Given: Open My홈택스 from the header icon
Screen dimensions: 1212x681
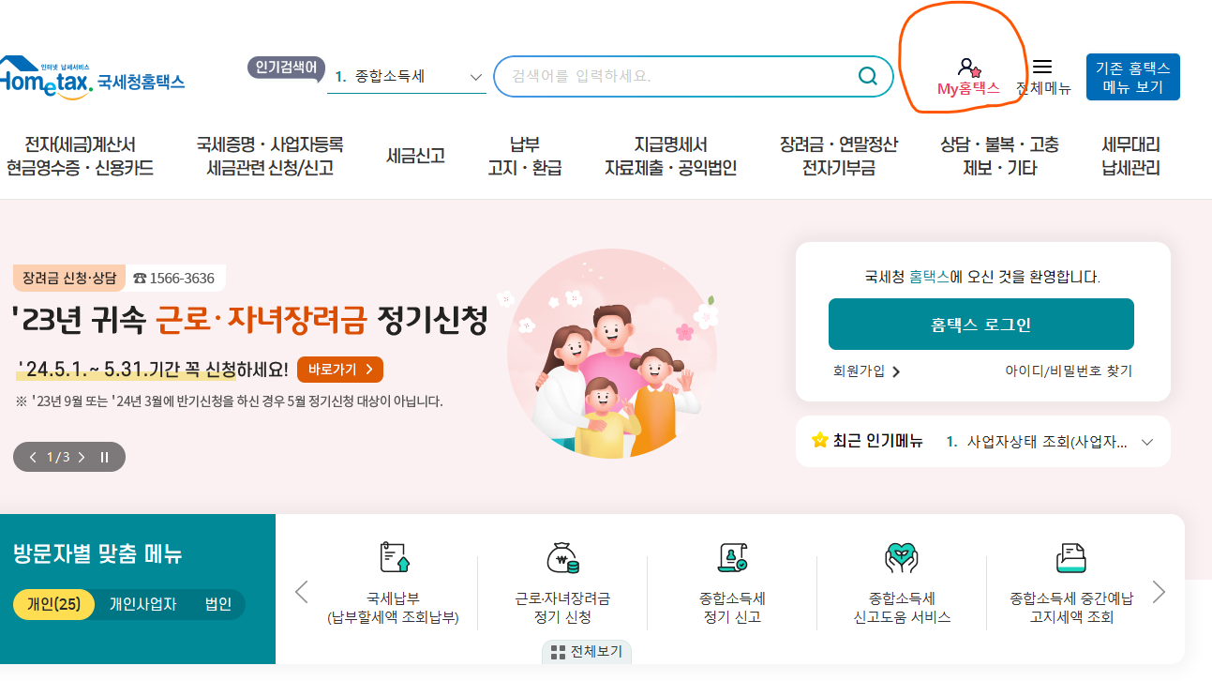Looking at the screenshot, I should click(x=967, y=75).
